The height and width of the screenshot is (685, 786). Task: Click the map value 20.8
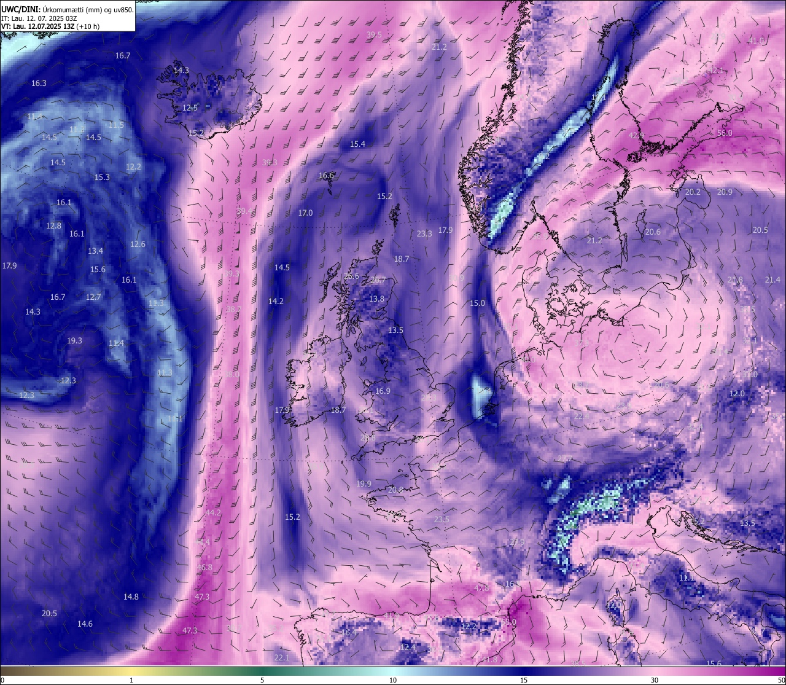[395, 490]
